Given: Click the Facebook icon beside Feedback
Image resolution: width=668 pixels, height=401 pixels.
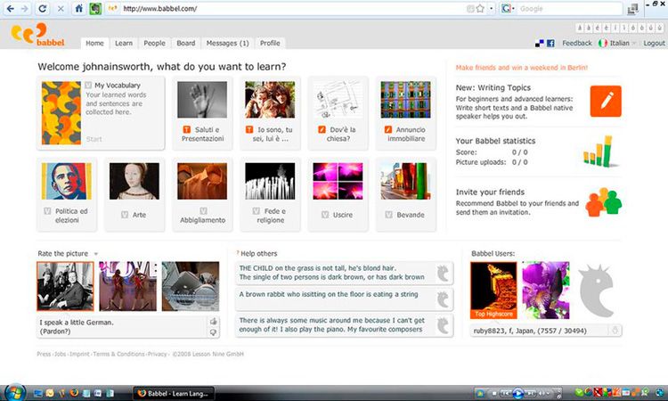Looking at the screenshot, I should pyautogui.click(x=550, y=43).
